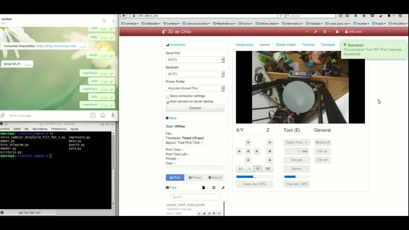The width and height of the screenshot is (409, 230).
Task: Click the Extrude button
Action: (297, 160)
